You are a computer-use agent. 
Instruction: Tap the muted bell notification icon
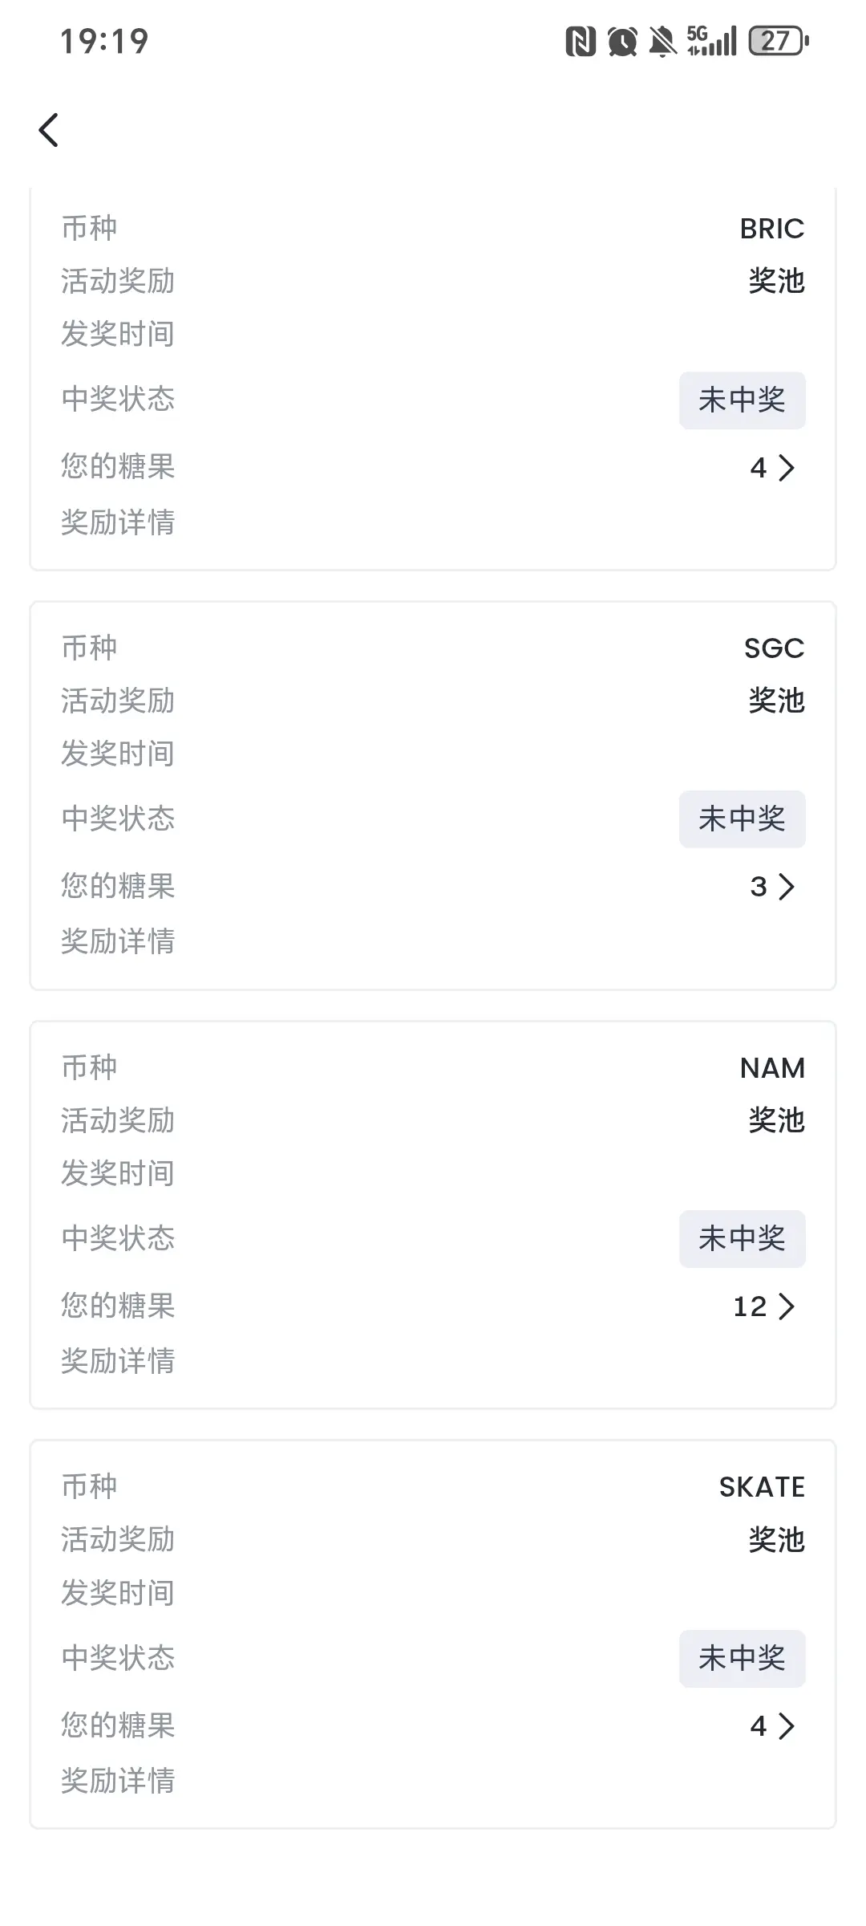tap(662, 41)
